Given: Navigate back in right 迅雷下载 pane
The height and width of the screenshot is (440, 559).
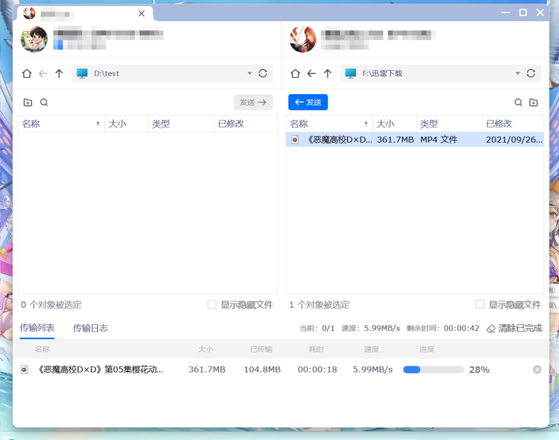Looking at the screenshot, I should tap(311, 73).
